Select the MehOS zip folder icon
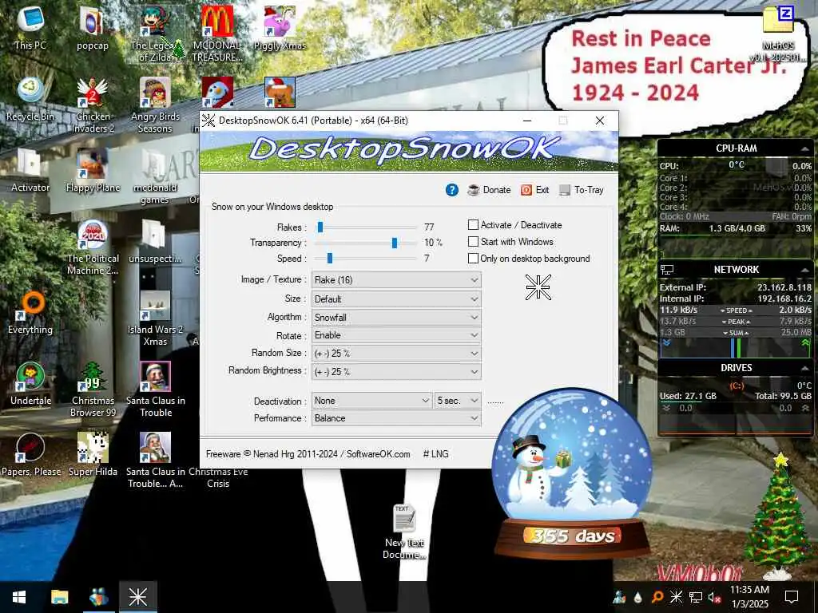 (x=778, y=34)
